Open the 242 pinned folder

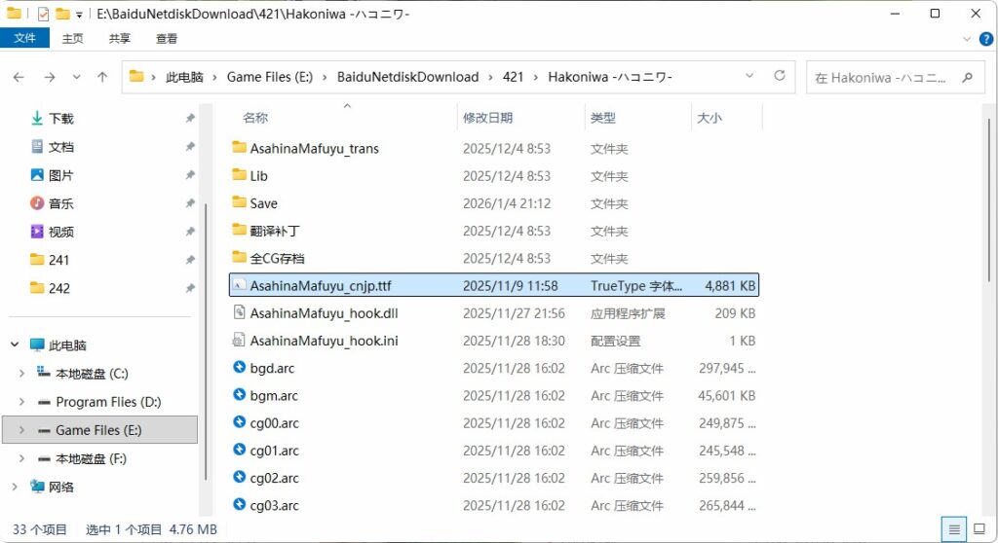(58, 288)
